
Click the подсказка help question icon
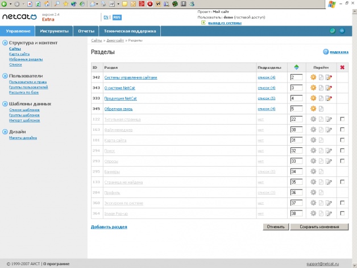(326, 52)
